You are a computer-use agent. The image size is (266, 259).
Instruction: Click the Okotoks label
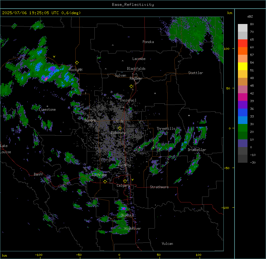tap(127, 215)
